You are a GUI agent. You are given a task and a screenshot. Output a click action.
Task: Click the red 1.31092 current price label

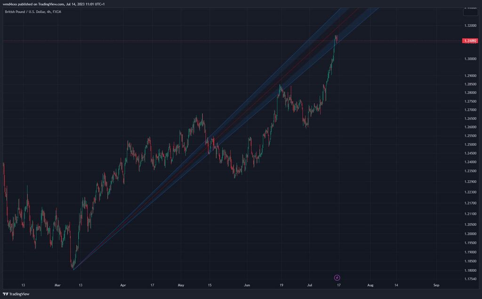pos(471,41)
